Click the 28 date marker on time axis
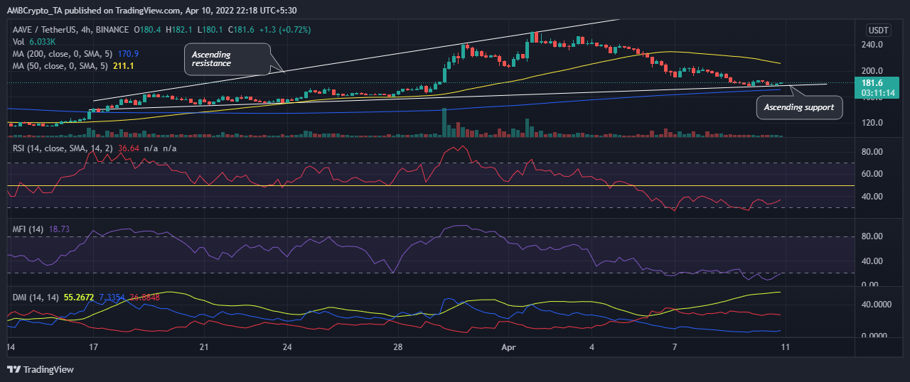The width and height of the screenshot is (910, 382). point(397,348)
